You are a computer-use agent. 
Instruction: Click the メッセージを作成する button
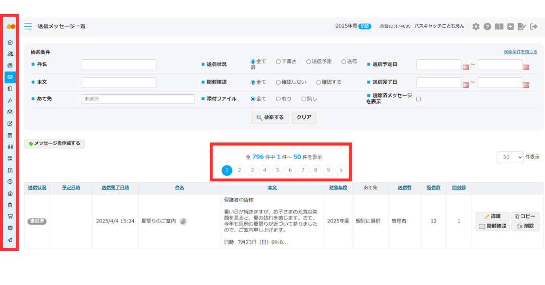54,144
